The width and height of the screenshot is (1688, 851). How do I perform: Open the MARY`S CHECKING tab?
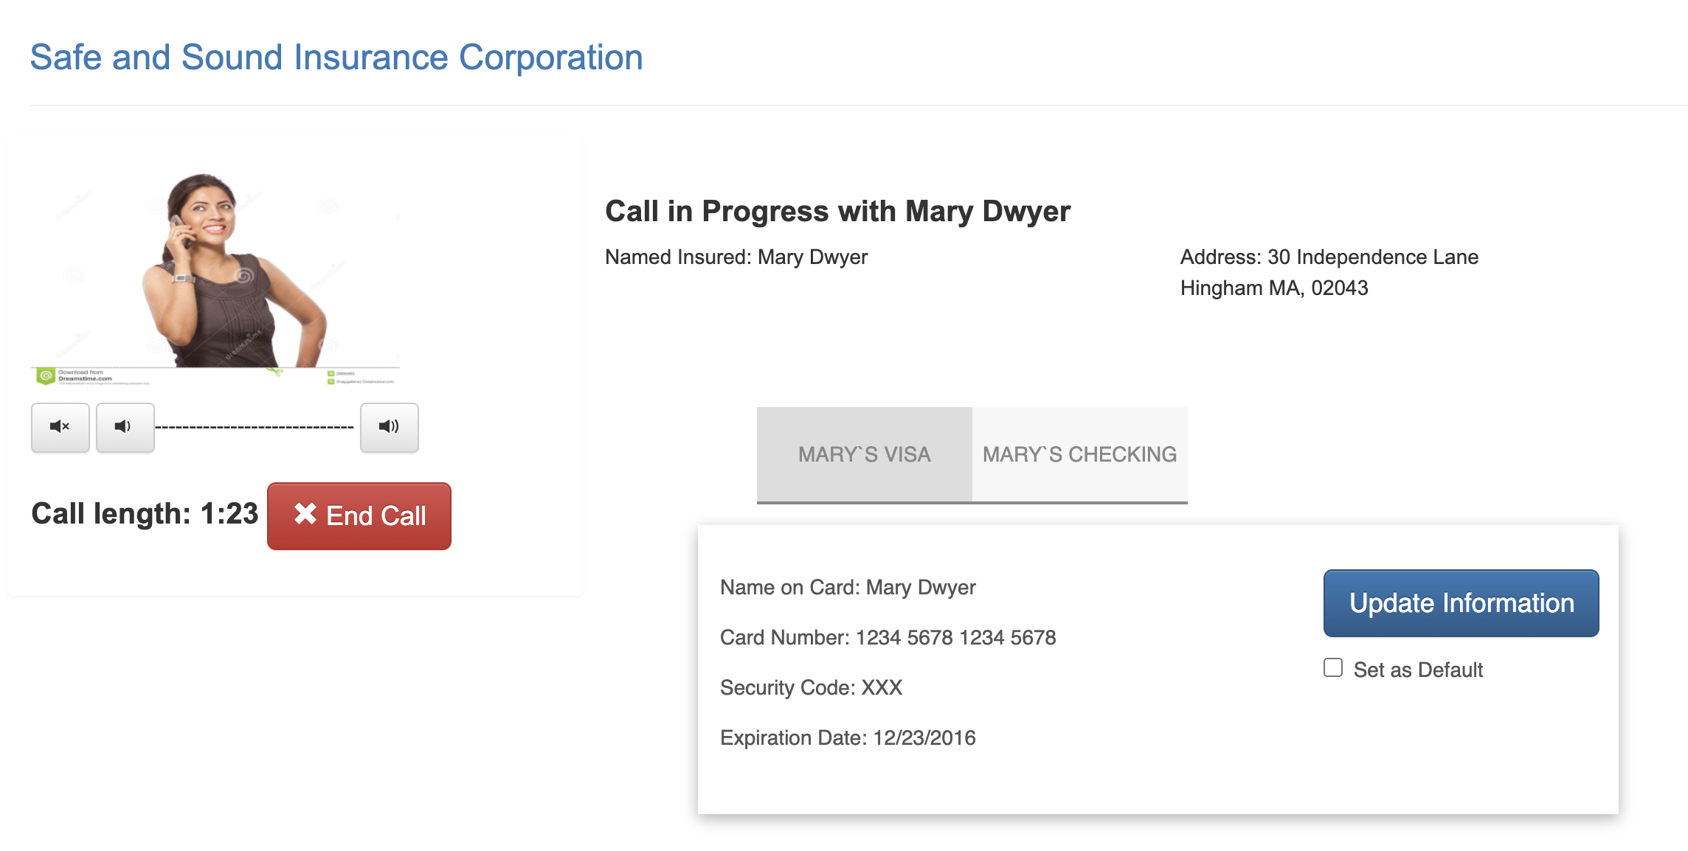pos(1080,454)
